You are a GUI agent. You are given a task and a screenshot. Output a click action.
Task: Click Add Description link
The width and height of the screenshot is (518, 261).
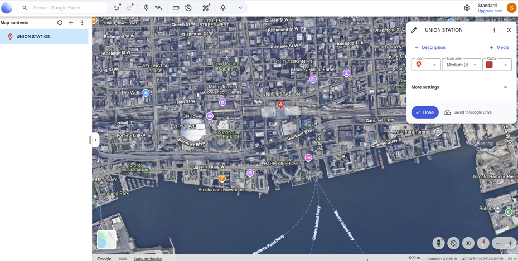(x=430, y=47)
